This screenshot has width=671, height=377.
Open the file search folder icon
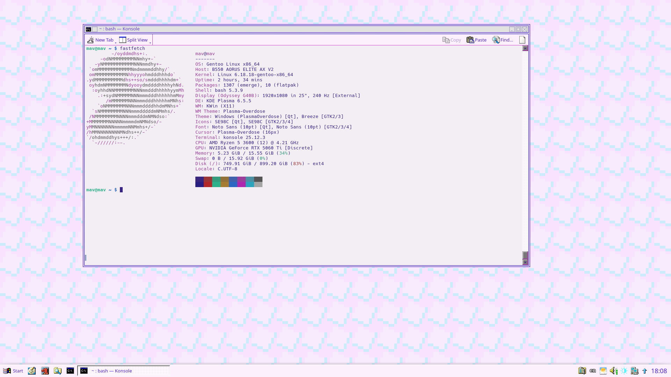click(58, 371)
